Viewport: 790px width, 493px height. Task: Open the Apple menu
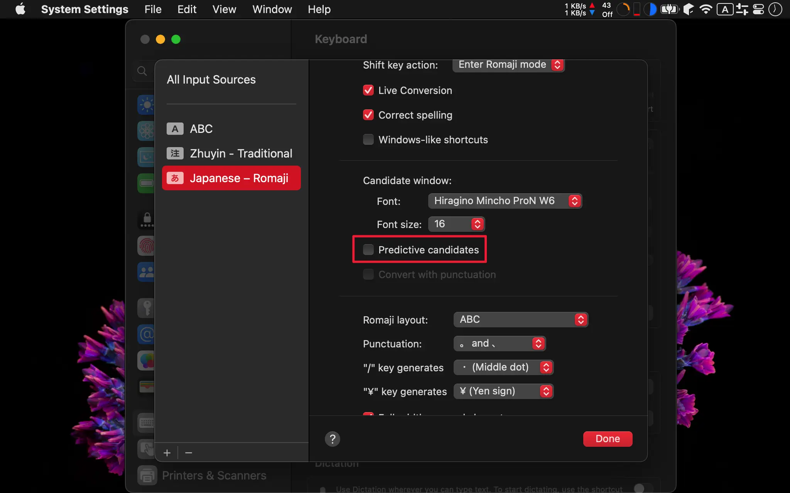coord(20,9)
